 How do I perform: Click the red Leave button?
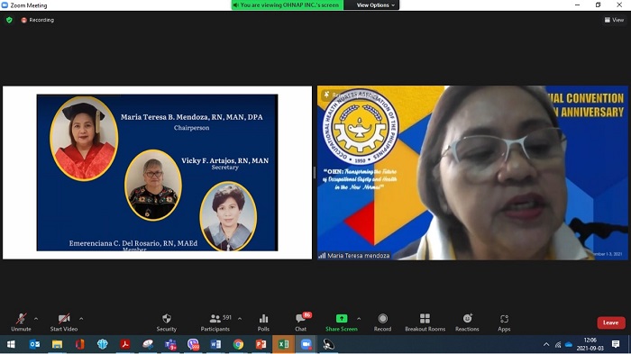click(x=611, y=322)
